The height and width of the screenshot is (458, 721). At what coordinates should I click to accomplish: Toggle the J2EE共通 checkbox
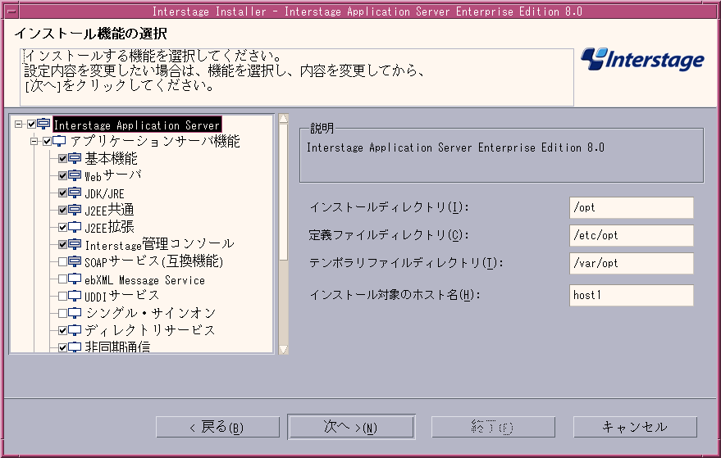[x=62, y=210]
